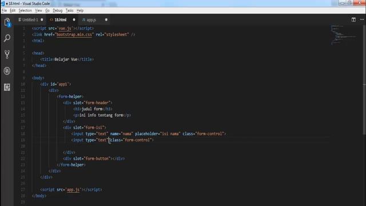Viewport: 366px width, 206px height.
Task: Open the Source Control view
Action: tap(7, 54)
